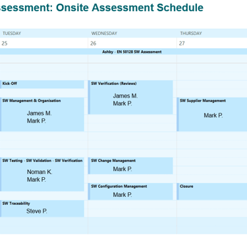Click date 27 in the calendar
247x241 pixels.
coord(182,43)
